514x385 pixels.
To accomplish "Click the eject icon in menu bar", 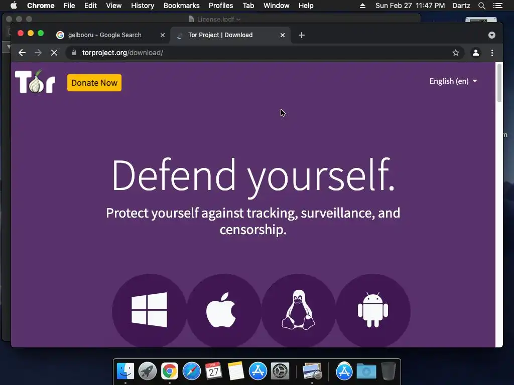I will click(x=362, y=6).
